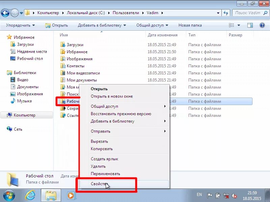Choose Копировать in context menu
270x202 pixels.
coord(124,149)
